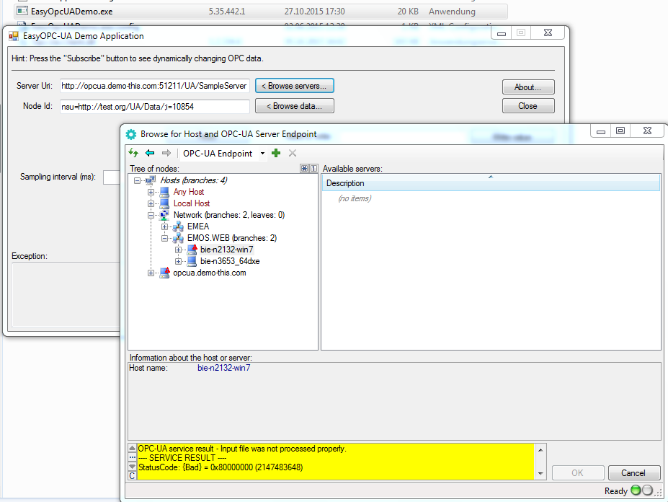Click the cyan back arrow in toolbar
Viewport: 668px width, 502px height.
150,153
